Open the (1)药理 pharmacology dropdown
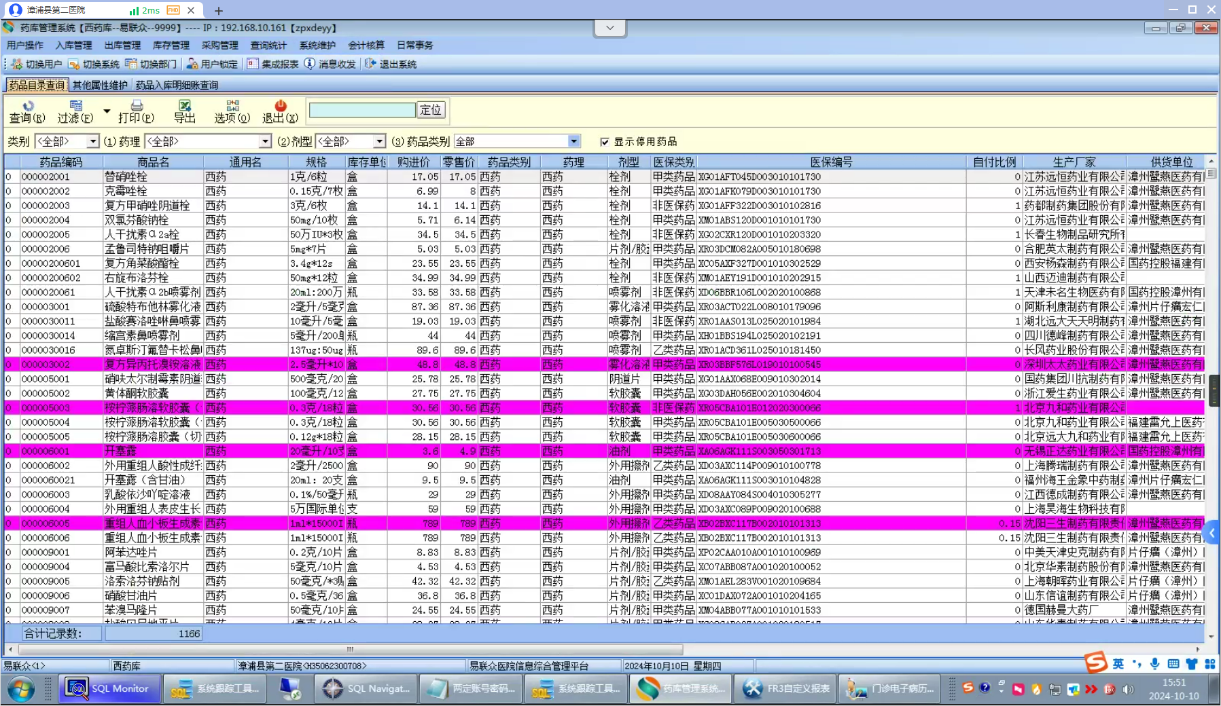 [265, 141]
